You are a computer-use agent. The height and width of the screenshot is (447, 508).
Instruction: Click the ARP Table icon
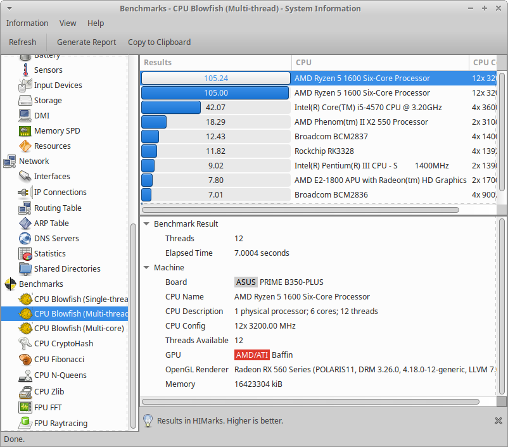[25, 223]
